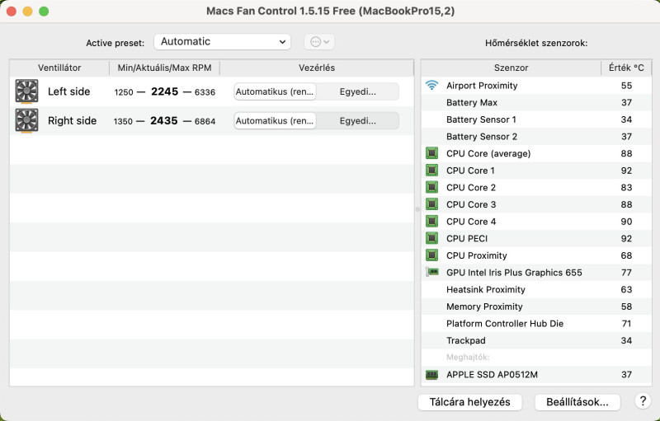Click the current RPM value 2435

click(x=163, y=121)
